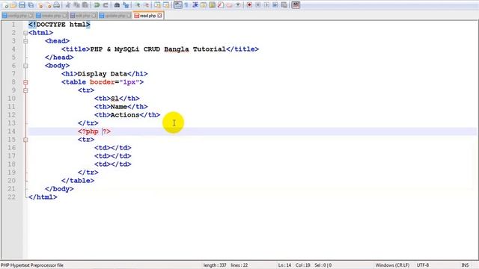Collapse the tr block on line 9
479x269 pixels.
(x=25, y=90)
